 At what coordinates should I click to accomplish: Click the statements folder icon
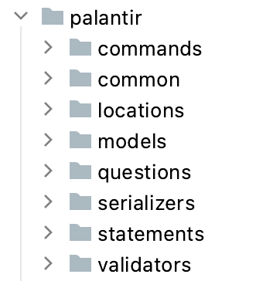tap(80, 232)
